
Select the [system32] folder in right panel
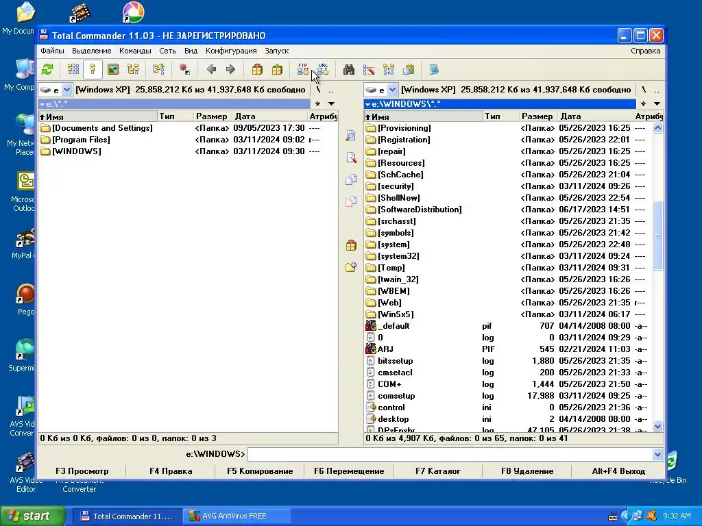click(508, 256)
